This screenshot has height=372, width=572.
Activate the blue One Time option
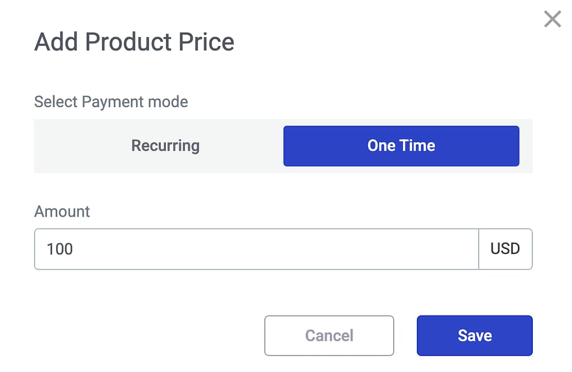pos(401,146)
